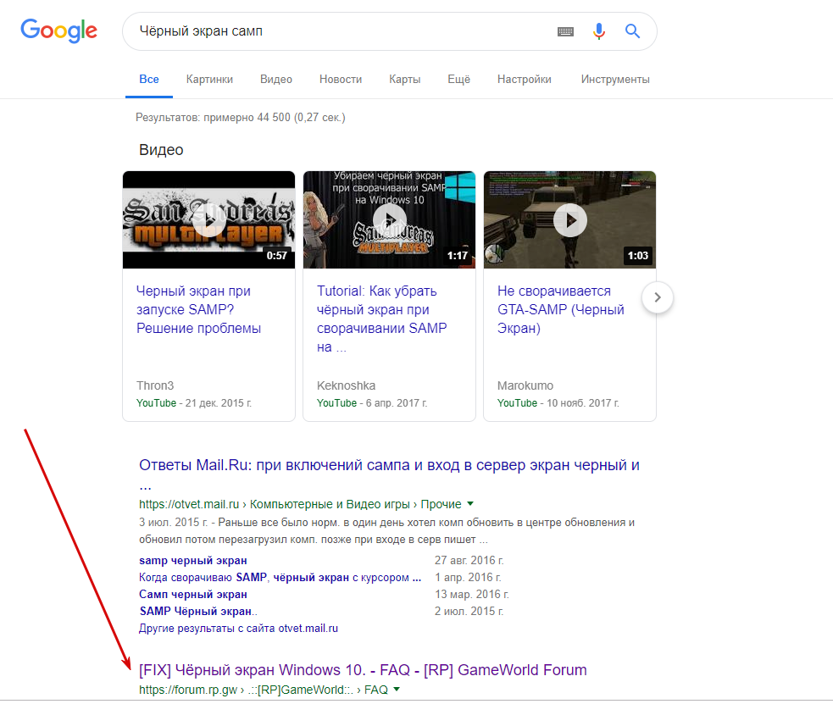This screenshot has width=833, height=704.
Task: Click the https://forum.rp.gw breadcrumb URL
Action: (x=264, y=690)
